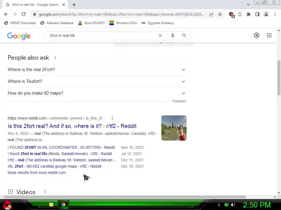Click the forward navigation arrow
Screen dimensions: 281x210
click(x=15, y=14)
